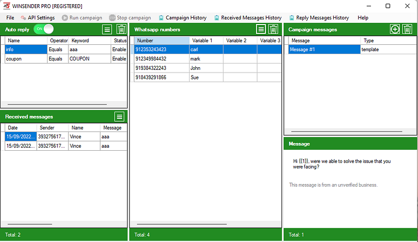Image resolution: width=418 pixels, height=242 pixels.
Task: Select the second received message date cell
Action: [x=20, y=146]
